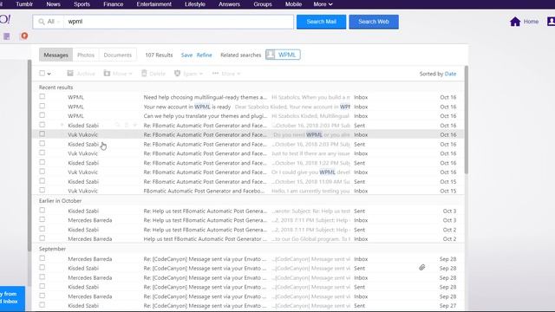555x312 pixels.
Task: Switch to the Messages tab
Action: (x=55, y=55)
